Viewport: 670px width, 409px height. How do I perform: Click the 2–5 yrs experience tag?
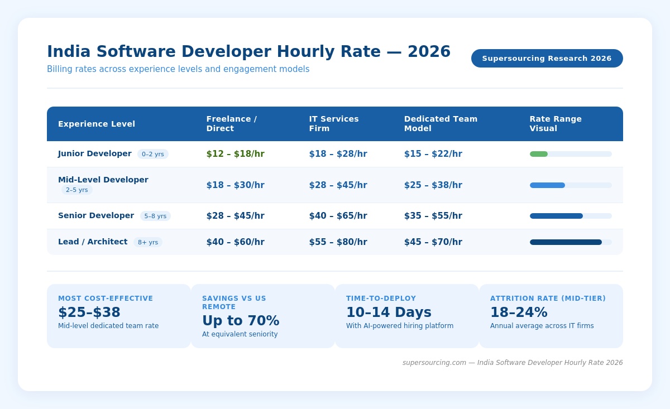point(77,190)
